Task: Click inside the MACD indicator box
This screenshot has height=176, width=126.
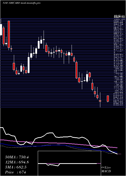Action: point(69,163)
